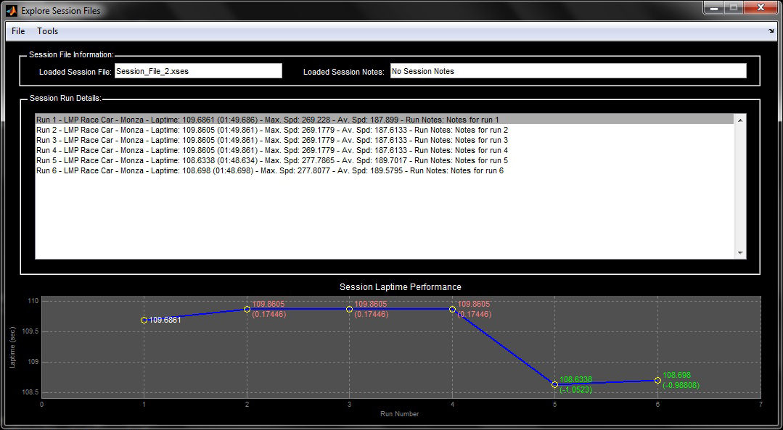Select Run 3 list entry
This screenshot has width=783, height=430.
271,140
